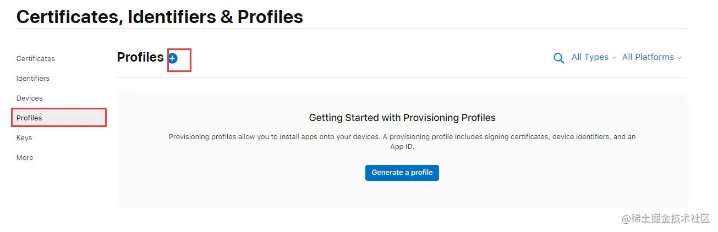Screen dimensions: 718x232
Task: Expand the All Types filter
Action: [x=590, y=57]
